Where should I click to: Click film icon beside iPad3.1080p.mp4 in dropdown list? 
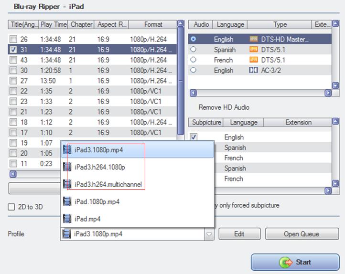point(67,150)
